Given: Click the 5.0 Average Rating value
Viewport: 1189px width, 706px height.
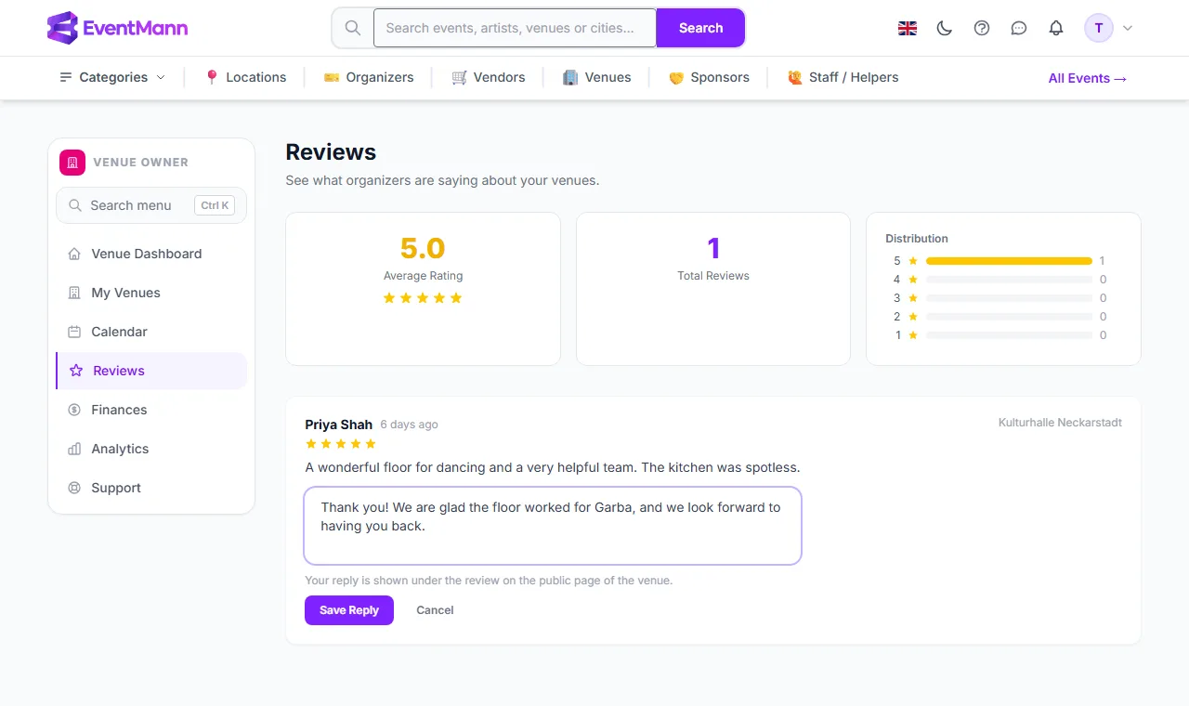Looking at the screenshot, I should 423,248.
